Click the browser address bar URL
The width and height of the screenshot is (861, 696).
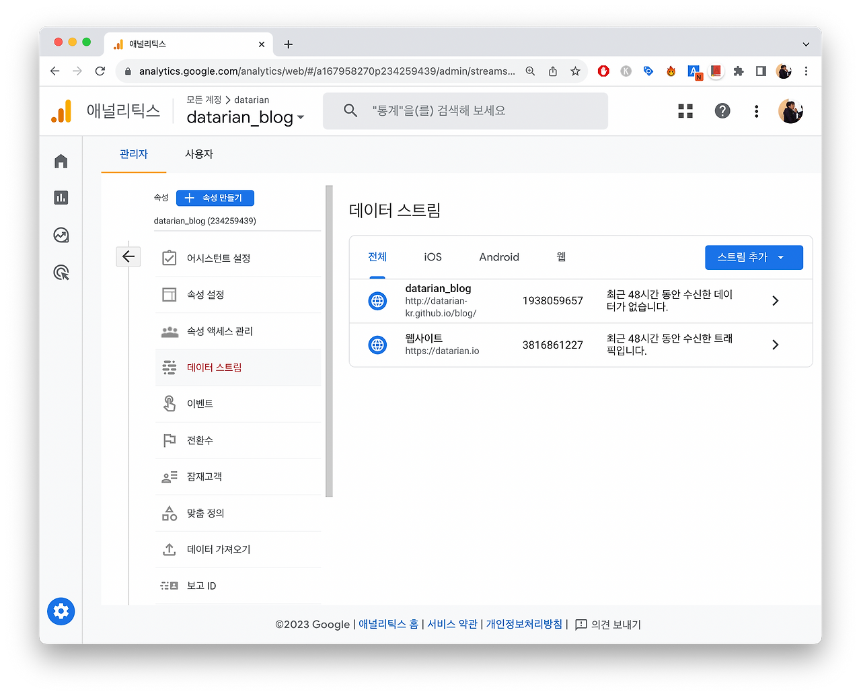327,71
